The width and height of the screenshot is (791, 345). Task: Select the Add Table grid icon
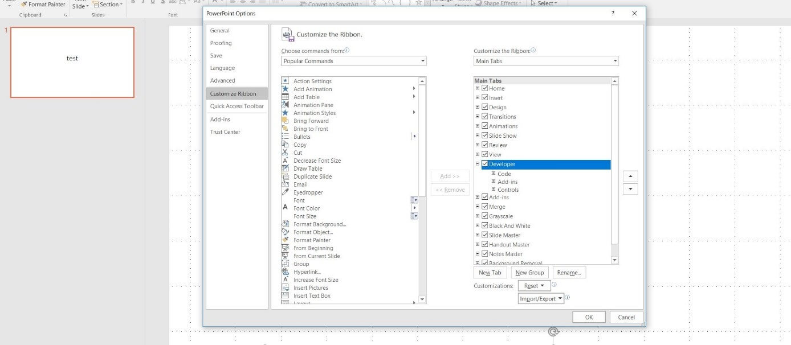[x=286, y=97]
